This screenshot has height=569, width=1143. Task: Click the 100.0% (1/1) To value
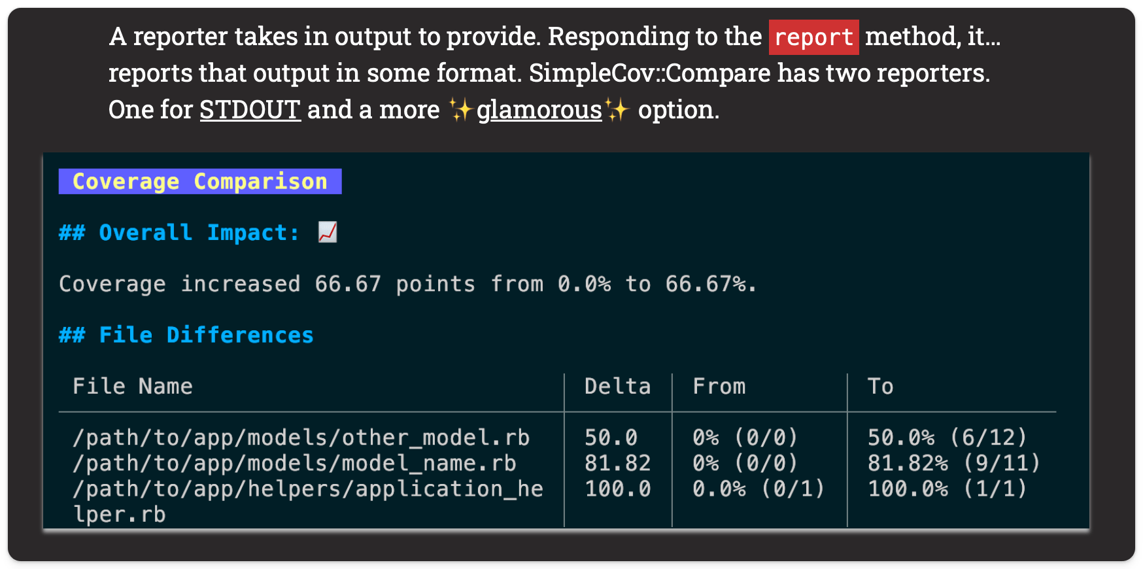click(x=947, y=489)
